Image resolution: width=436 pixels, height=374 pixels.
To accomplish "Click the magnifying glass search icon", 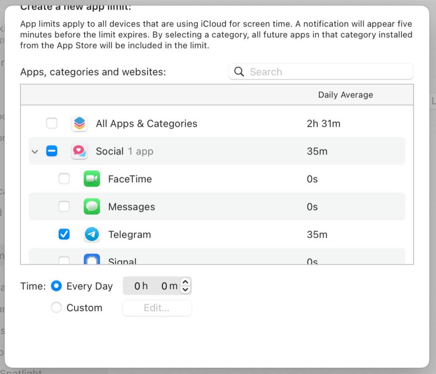I will click(239, 72).
